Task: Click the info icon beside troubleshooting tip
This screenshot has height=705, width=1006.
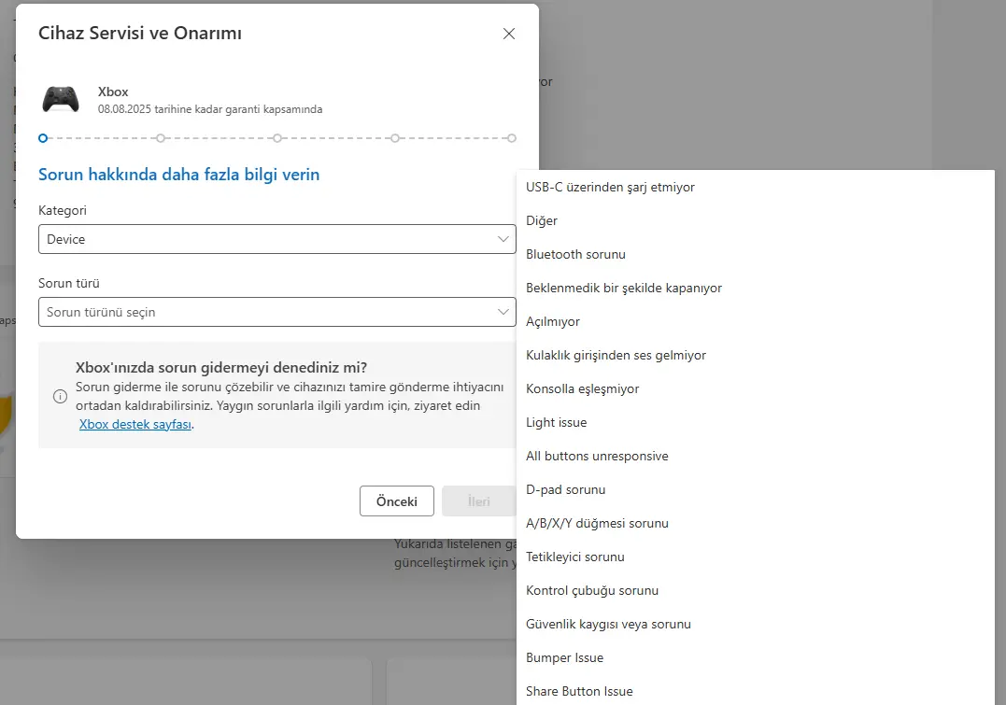Action: pyautogui.click(x=60, y=396)
